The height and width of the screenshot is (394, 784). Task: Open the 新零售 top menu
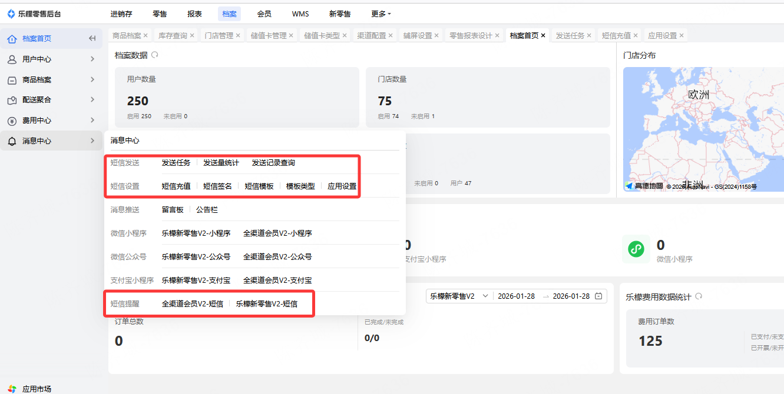[340, 14]
